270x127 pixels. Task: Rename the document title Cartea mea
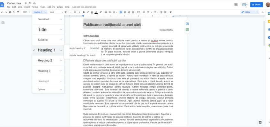tap(14, 3)
